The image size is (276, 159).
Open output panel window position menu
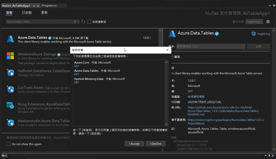pos(265,156)
